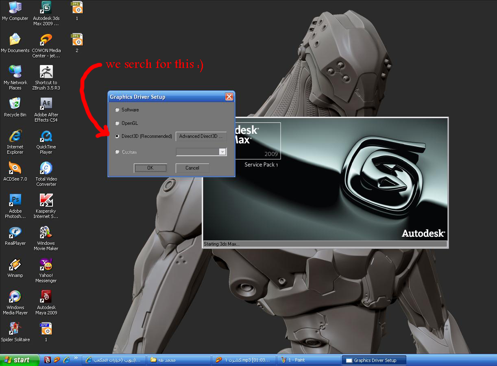
Task: Open My Network Places icon
Action: click(15, 77)
